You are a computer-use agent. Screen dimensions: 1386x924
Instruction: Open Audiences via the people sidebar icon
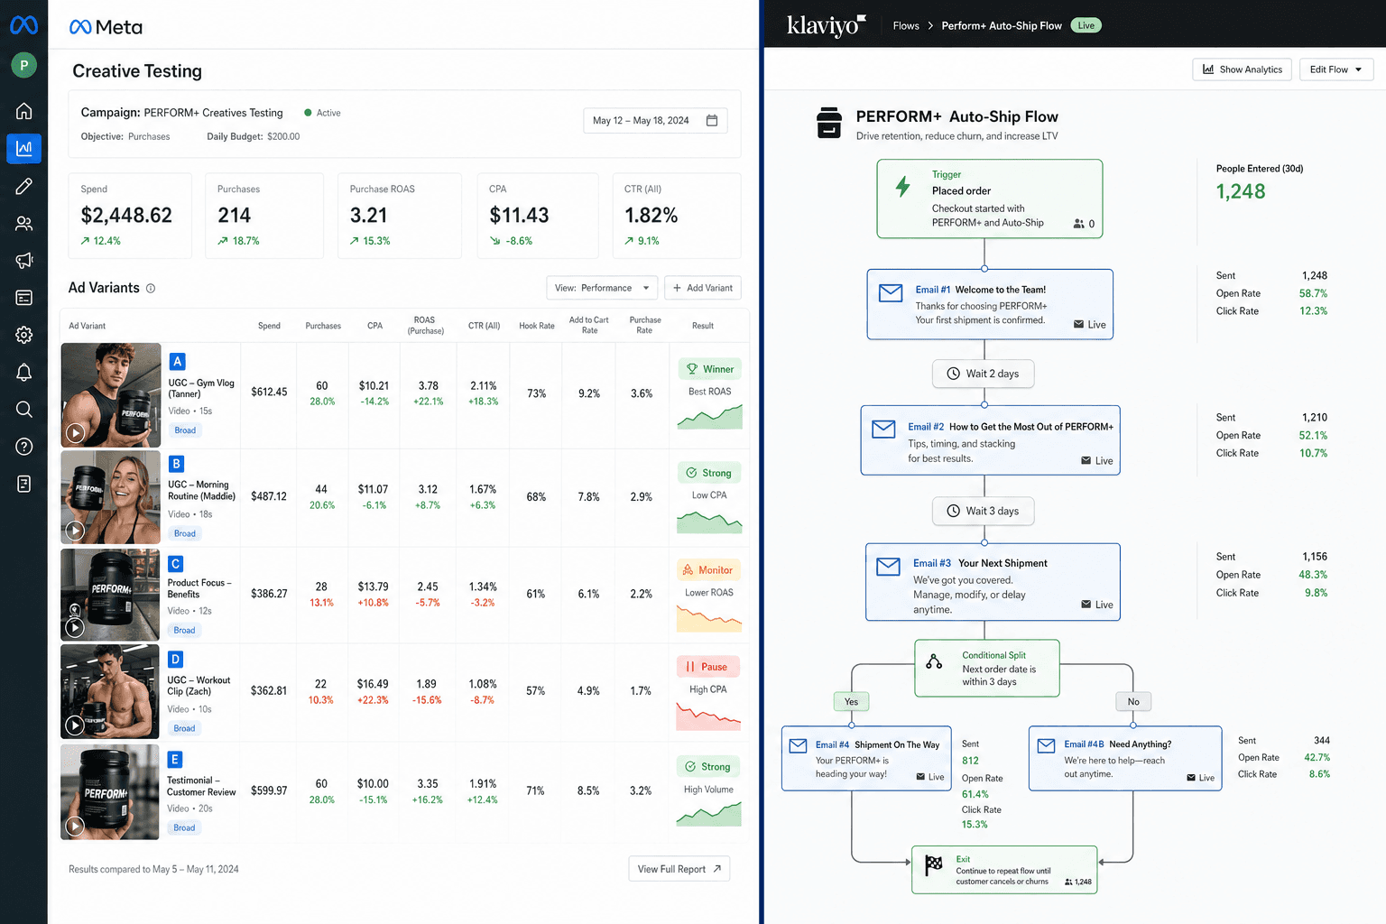[24, 223]
